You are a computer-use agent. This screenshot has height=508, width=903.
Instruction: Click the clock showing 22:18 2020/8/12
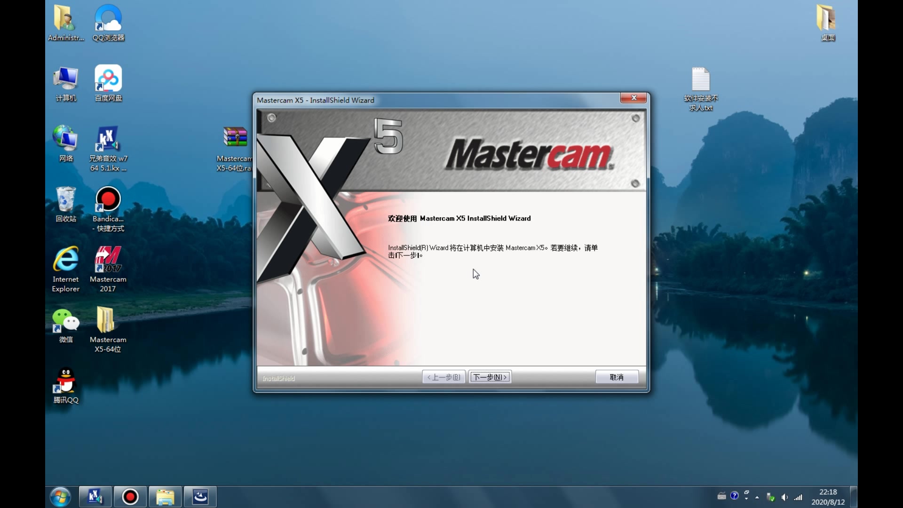tap(828, 497)
